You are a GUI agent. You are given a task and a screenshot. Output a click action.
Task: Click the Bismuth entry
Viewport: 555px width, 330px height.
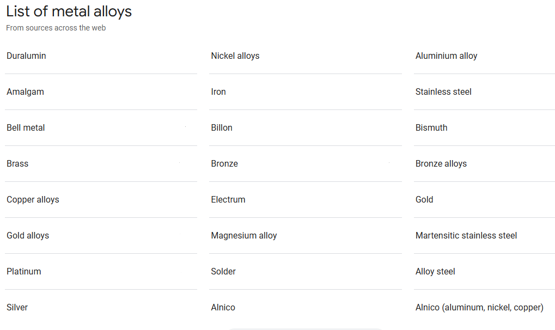click(431, 127)
